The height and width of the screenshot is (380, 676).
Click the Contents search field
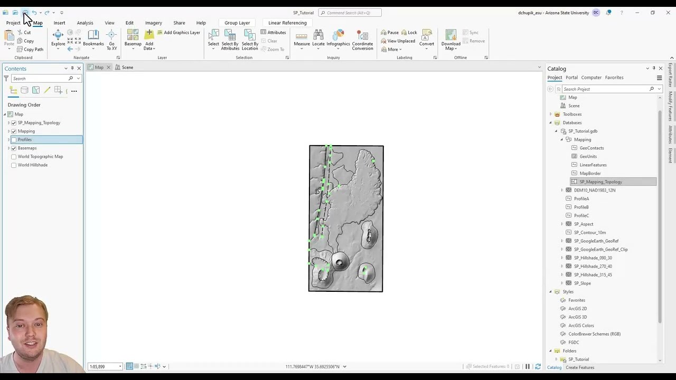pyautogui.click(x=40, y=79)
